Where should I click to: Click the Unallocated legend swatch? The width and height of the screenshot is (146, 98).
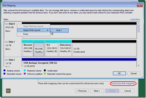pos(45,70)
